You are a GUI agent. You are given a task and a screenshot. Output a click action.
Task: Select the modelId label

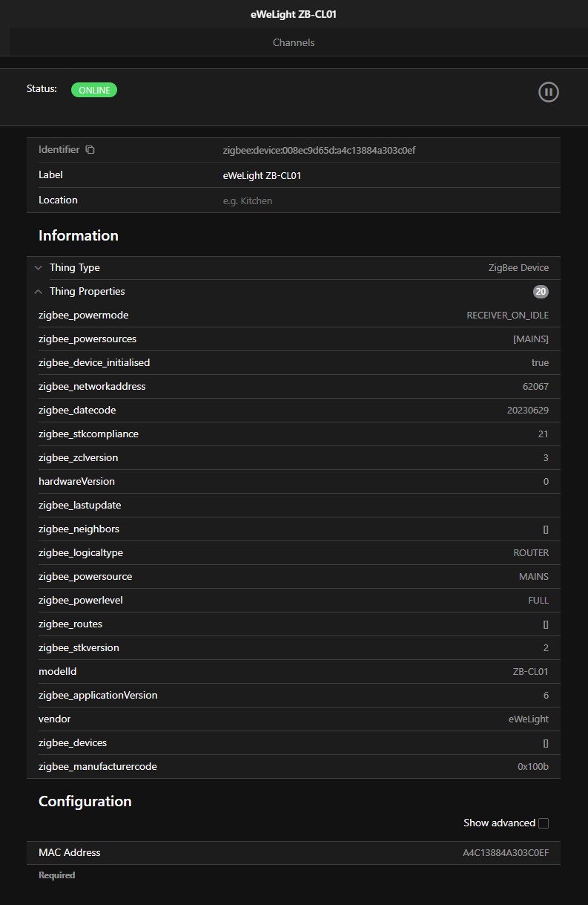click(57, 672)
